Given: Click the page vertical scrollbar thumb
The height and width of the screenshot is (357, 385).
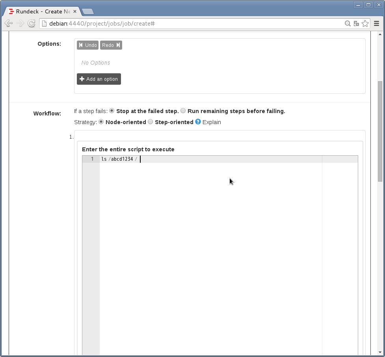Looking at the screenshot, I should pyautogui.click(x=380, y=131).
